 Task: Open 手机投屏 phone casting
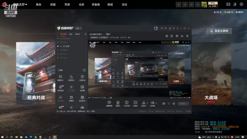(127, 104)
